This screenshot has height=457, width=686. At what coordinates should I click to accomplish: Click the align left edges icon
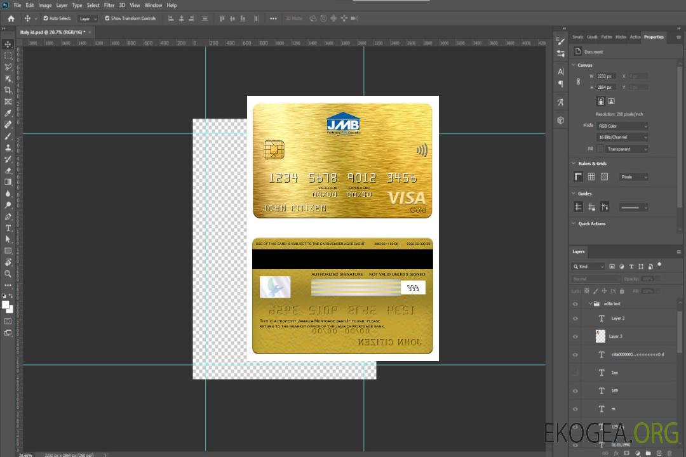171,18
